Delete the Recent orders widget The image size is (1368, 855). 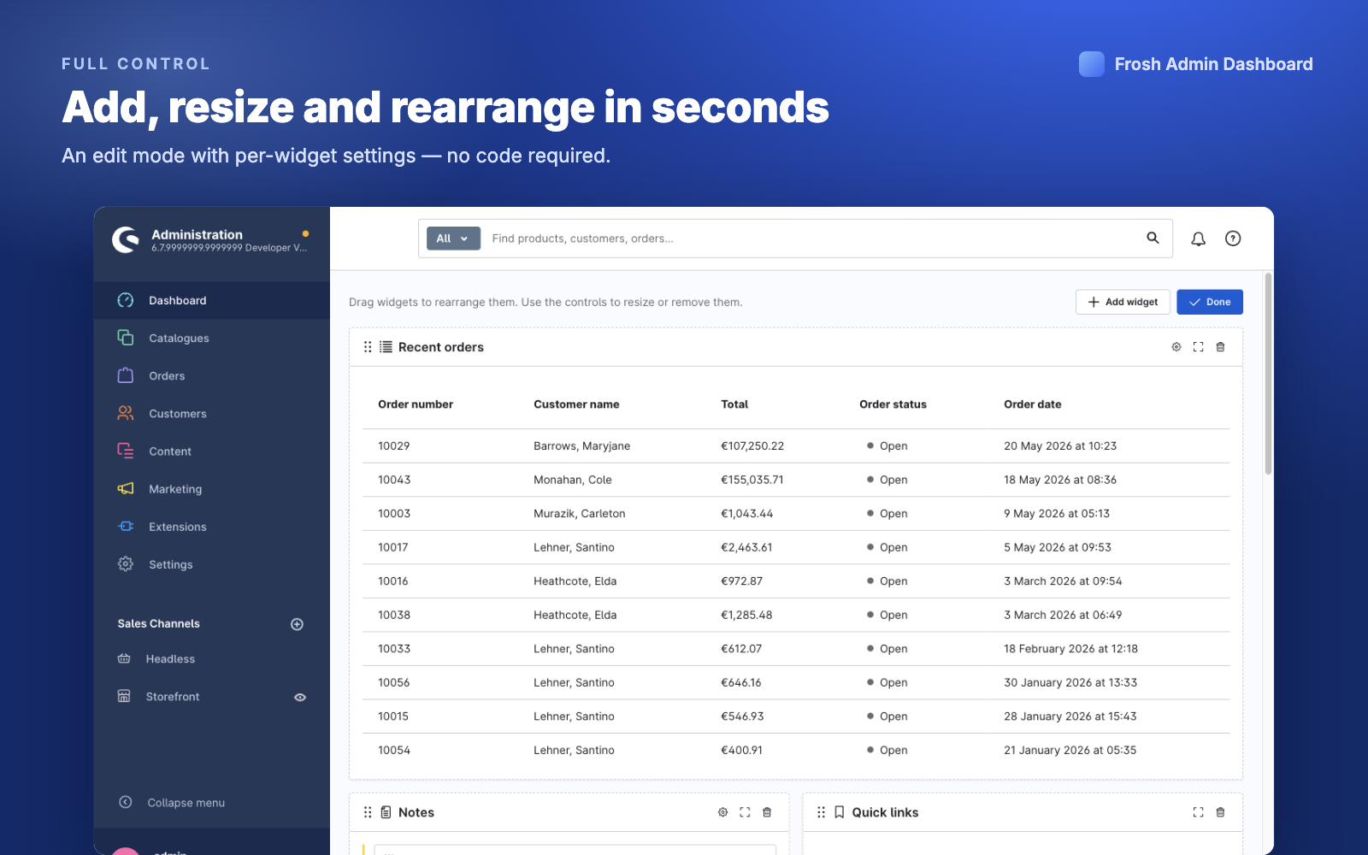1221,347
